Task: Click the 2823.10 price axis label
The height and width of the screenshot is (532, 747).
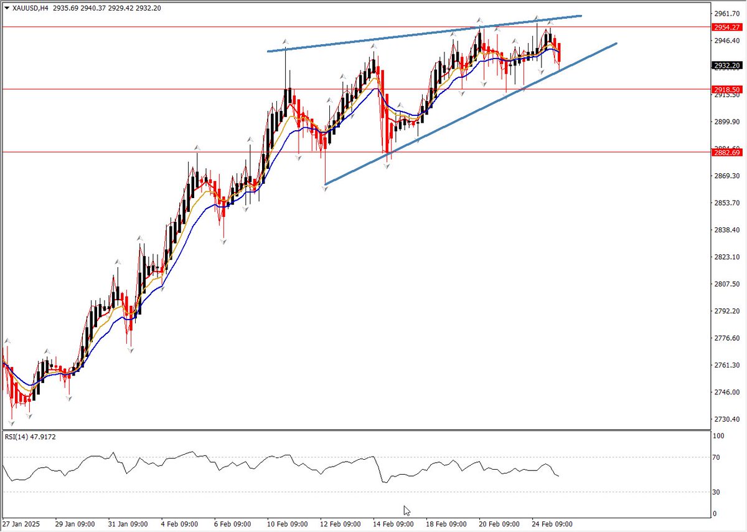Action: [726, 257]
